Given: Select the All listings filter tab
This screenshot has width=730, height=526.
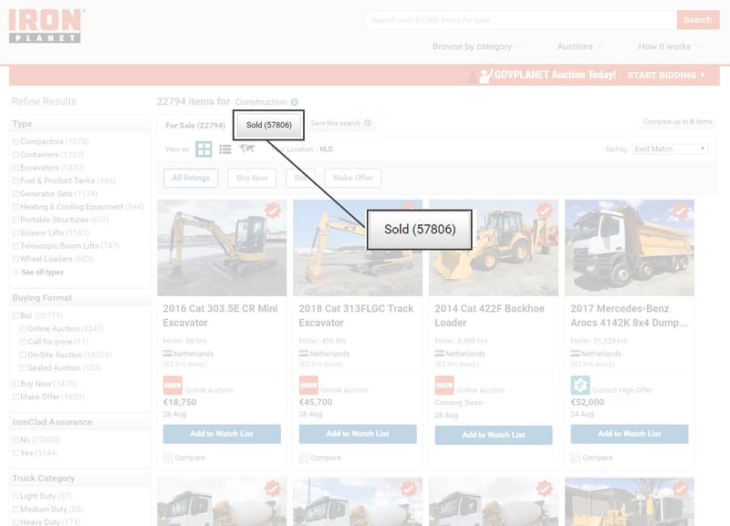Looking at the screenshot, I should [x=191, y=178].
